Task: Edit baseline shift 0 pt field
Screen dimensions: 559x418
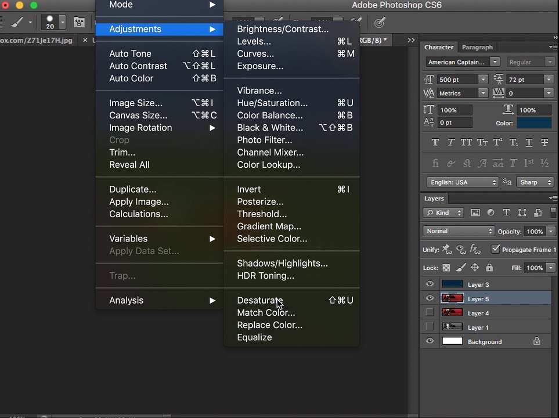Action: [455, 122]
